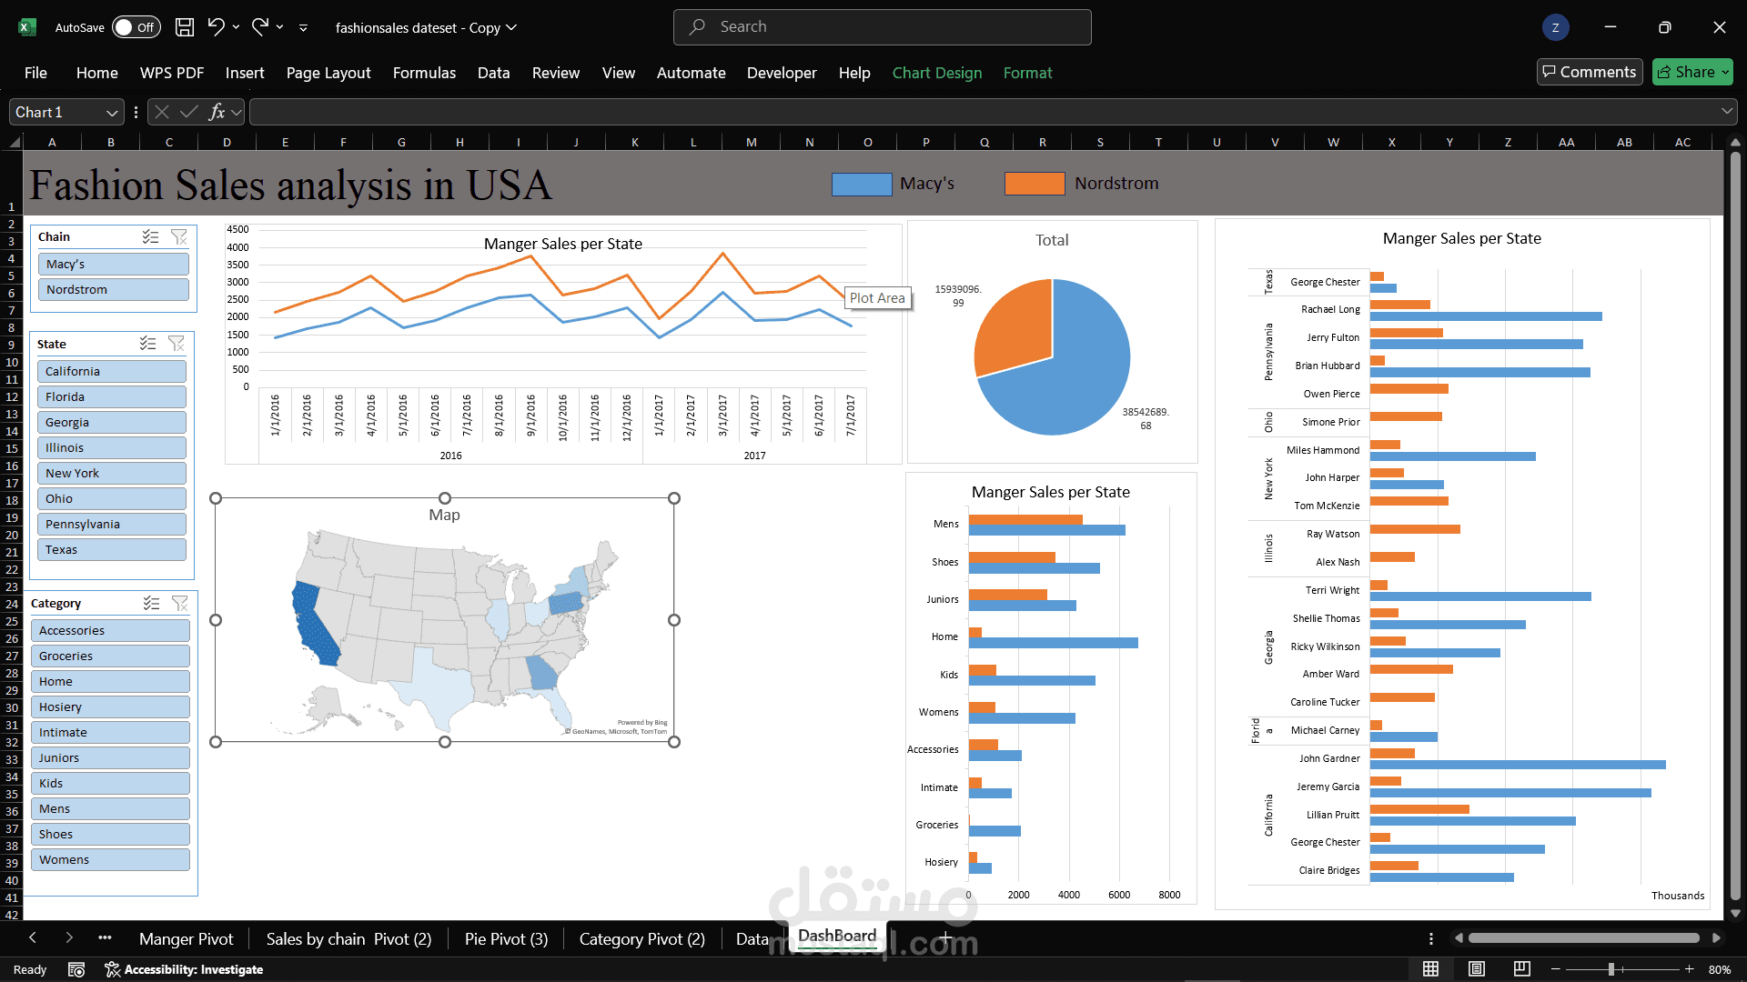1747x982 pixels.
Task: Switch to Page Break Preview icon
Action: [x=1521, y=969]
